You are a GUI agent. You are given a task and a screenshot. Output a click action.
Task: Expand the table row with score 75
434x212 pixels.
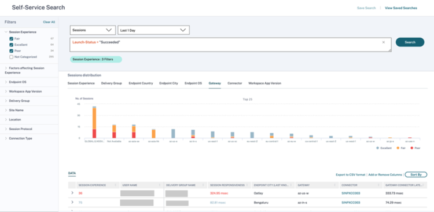pyautogui.click(x=72, y=202)
